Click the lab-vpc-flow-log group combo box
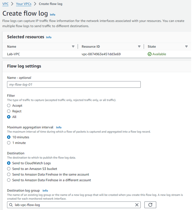The width and height of the screenshot is (194, 210). 73,205
